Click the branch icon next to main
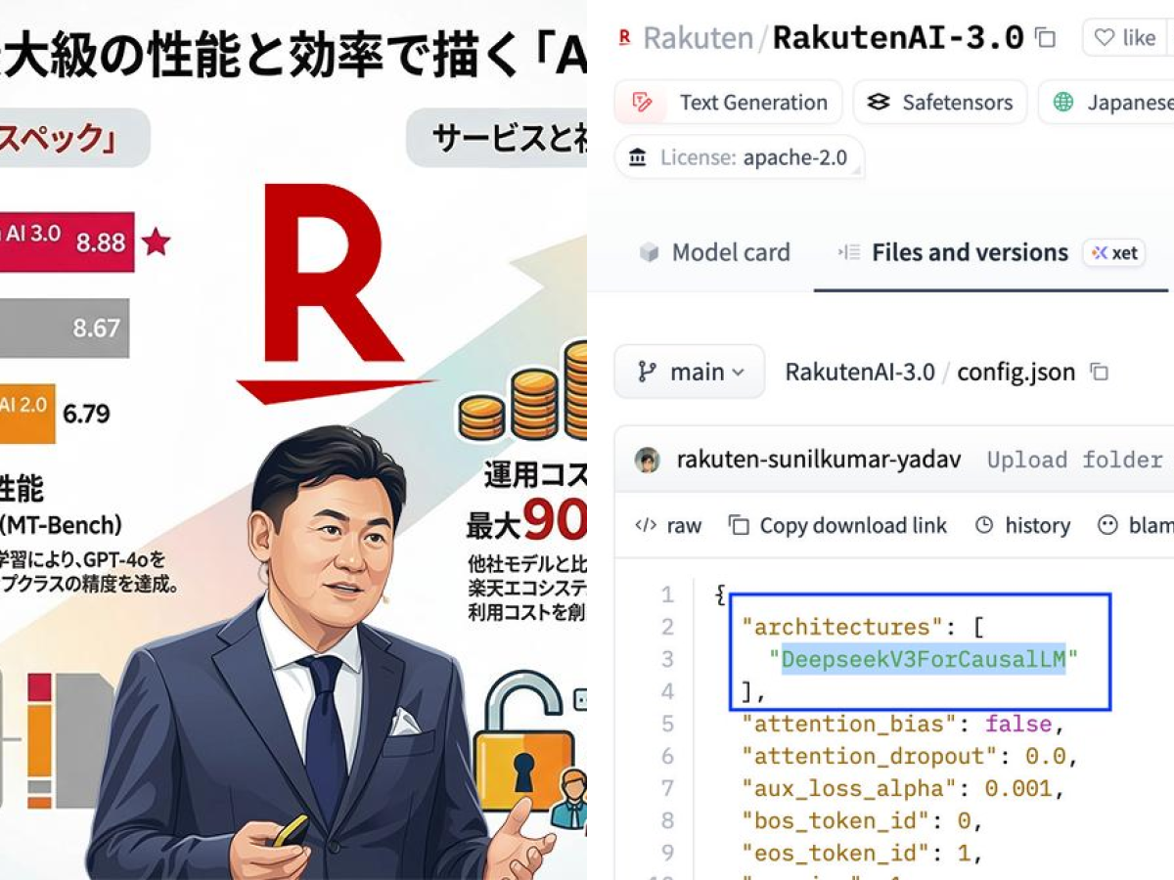 pyautogui.click(x=646, y=372)
